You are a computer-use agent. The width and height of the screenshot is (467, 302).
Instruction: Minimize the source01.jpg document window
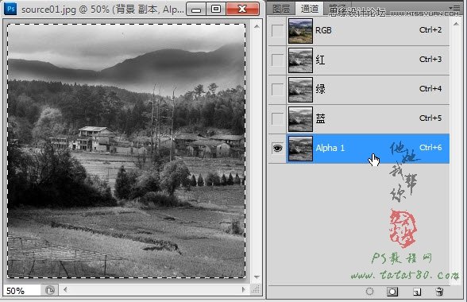coord(195,9)
